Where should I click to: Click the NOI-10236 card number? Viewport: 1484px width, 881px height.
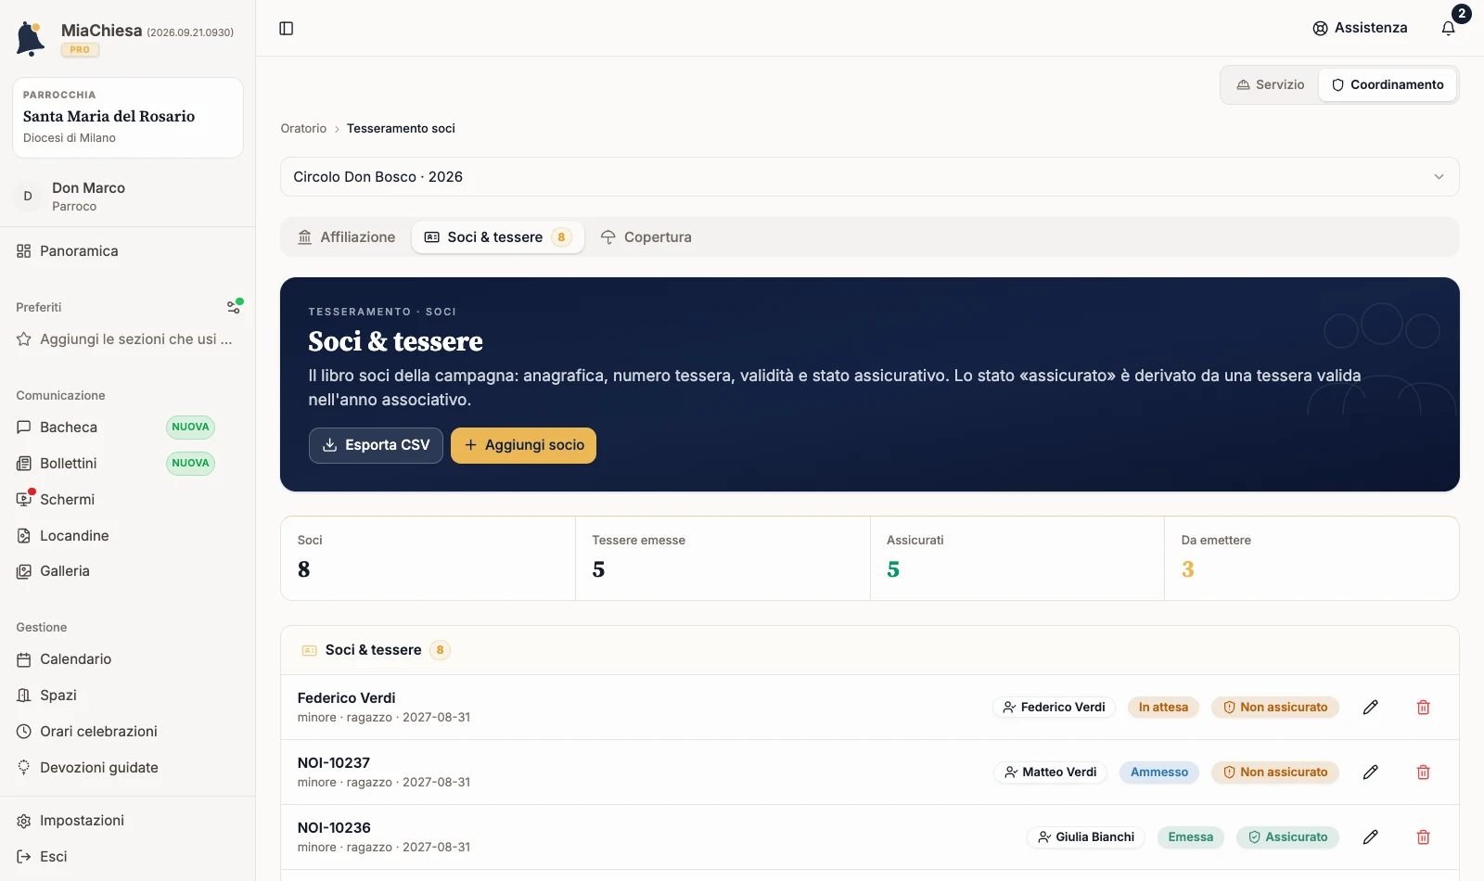(334, 828)
